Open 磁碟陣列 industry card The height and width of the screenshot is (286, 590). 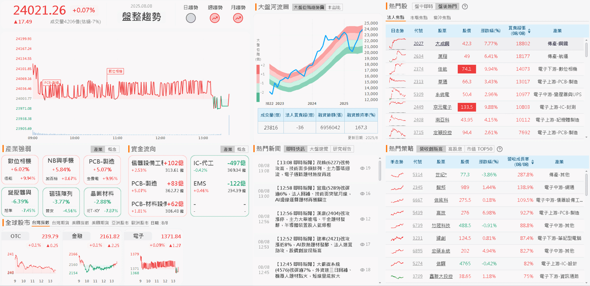pyautogui.click(x=61, y=201)
